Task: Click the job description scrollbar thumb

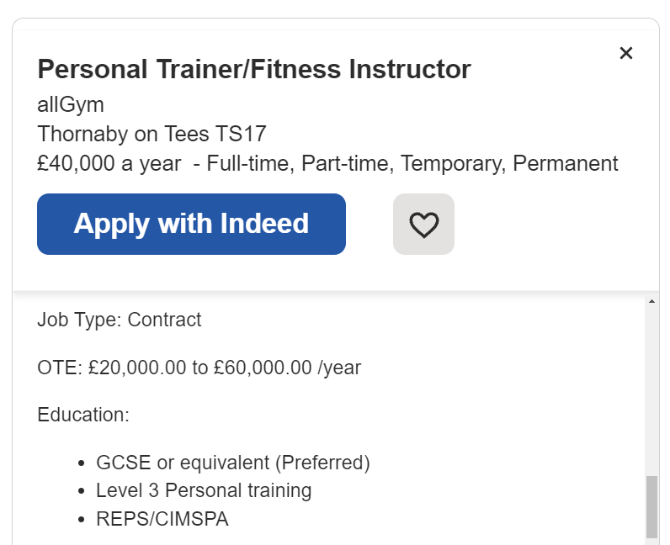Action: click(651, 506)
